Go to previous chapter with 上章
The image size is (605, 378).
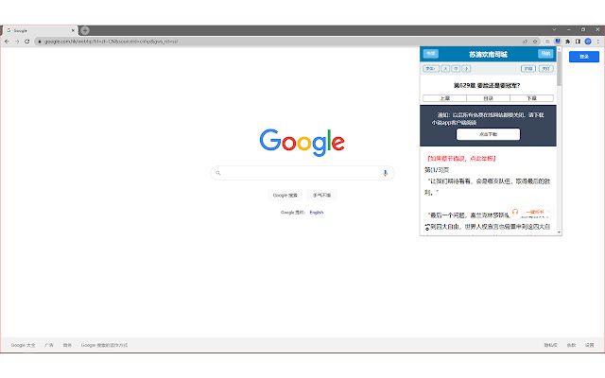pyautogui.click(x=445, y=98)
